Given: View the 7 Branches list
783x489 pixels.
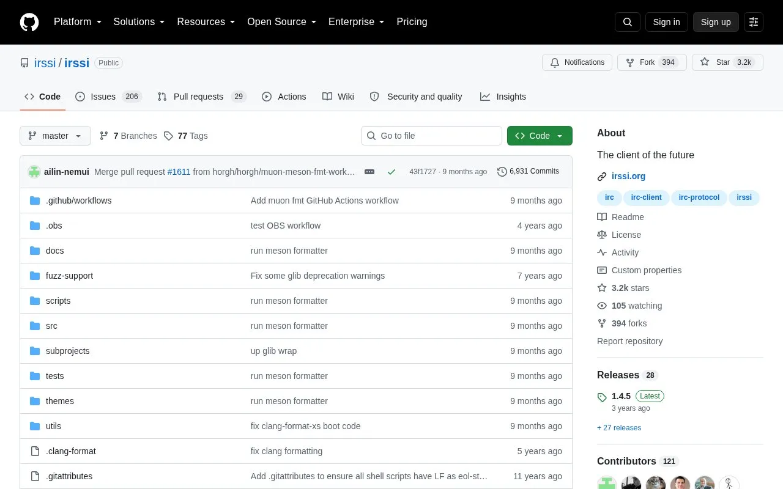Looking at the screenshot, I should pos(128,136).
